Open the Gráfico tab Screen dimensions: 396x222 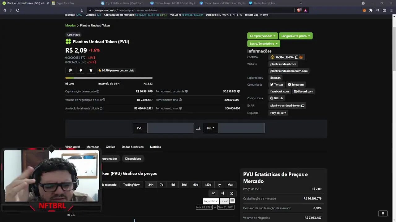click(110, 147)
